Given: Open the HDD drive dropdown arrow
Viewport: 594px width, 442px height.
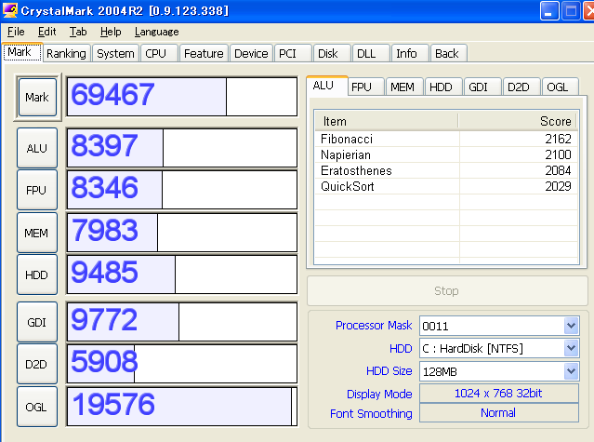Looking at the screenshot, I should click(x=572, y=348).
